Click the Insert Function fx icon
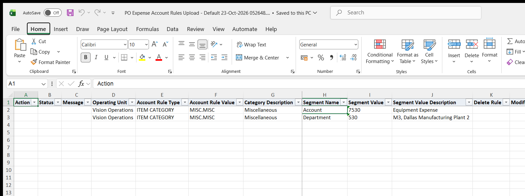525x196 pixels. (81, 84)
